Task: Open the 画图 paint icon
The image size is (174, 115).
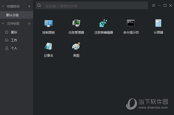Action: [76, 46]
